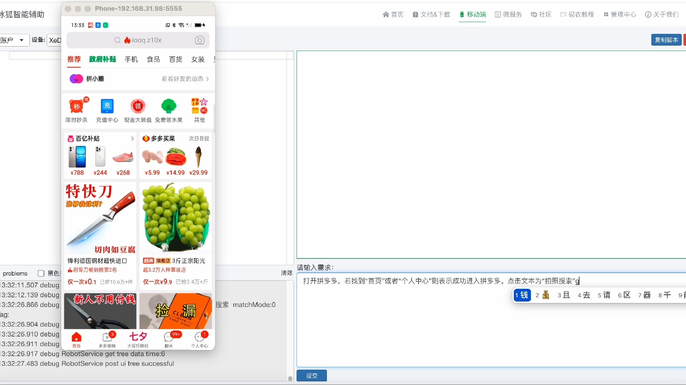The height and width of the screenshot is (385, 686).
Task: Toggle the 黑色 checkbox
Action: (x=41, y=273)
